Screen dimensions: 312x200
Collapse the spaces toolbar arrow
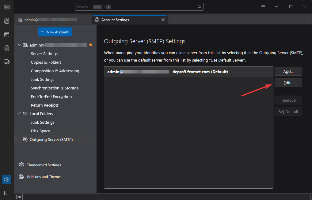[6, 193]
